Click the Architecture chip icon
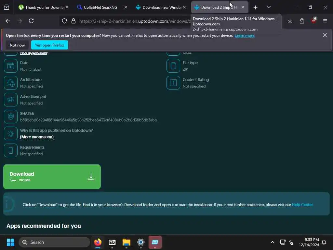Viewport: 333px width, 250px height. [x=11, y=83]
